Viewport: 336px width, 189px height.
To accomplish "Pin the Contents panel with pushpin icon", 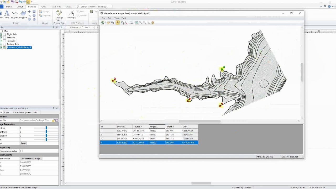I will [53, 27].
